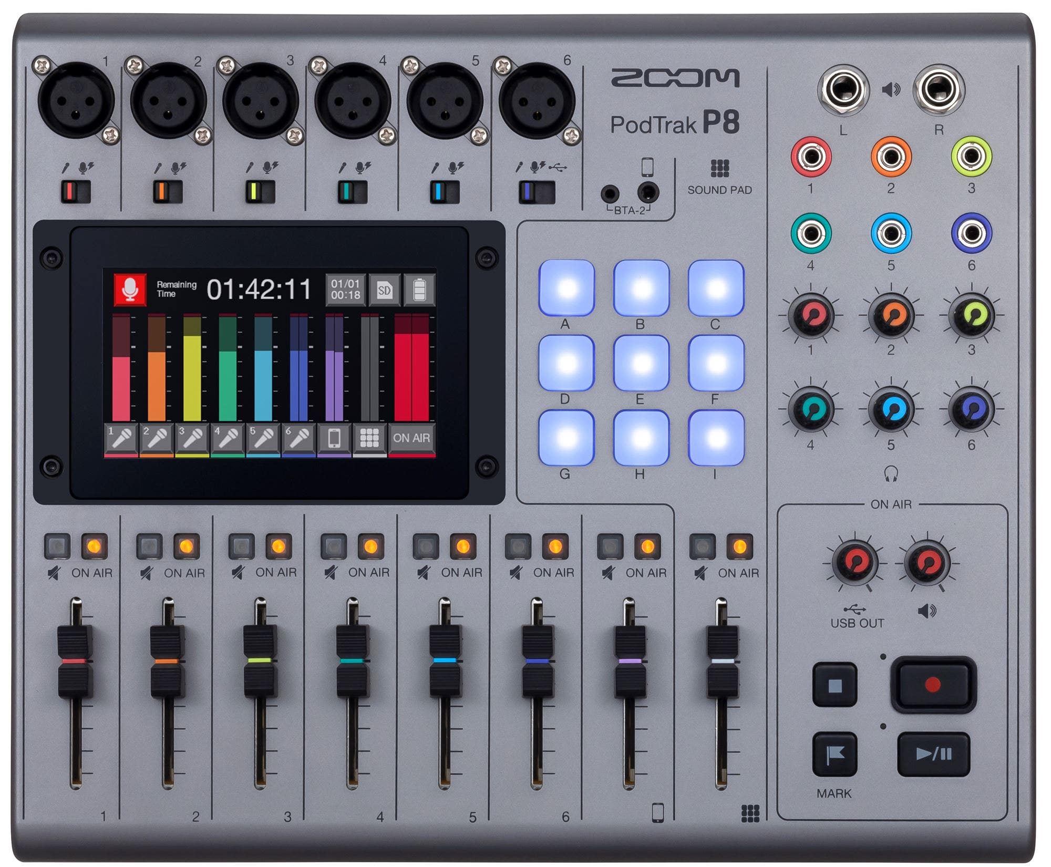Touch the 01:42:11 remaining time readout
Screen dimensions: 1051x867
[x=259, y=290]
